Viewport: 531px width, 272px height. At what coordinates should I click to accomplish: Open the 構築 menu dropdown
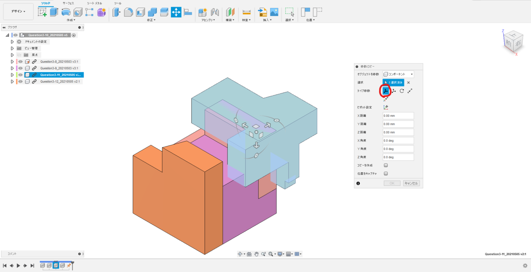click(x=230, y=20)
